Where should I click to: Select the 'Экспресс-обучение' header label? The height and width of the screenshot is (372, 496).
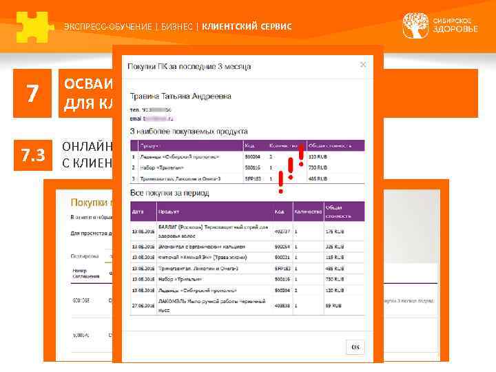click(108, 27)
